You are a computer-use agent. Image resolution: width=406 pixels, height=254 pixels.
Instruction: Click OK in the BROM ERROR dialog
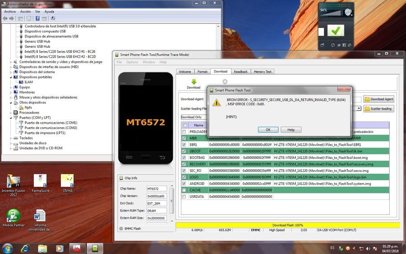pos(268,130)
